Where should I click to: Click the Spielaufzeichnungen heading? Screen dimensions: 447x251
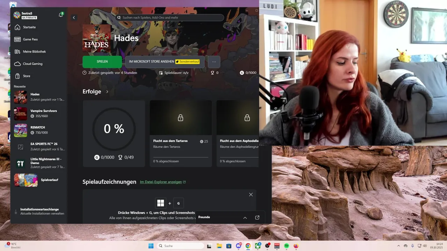click(109, 182)
